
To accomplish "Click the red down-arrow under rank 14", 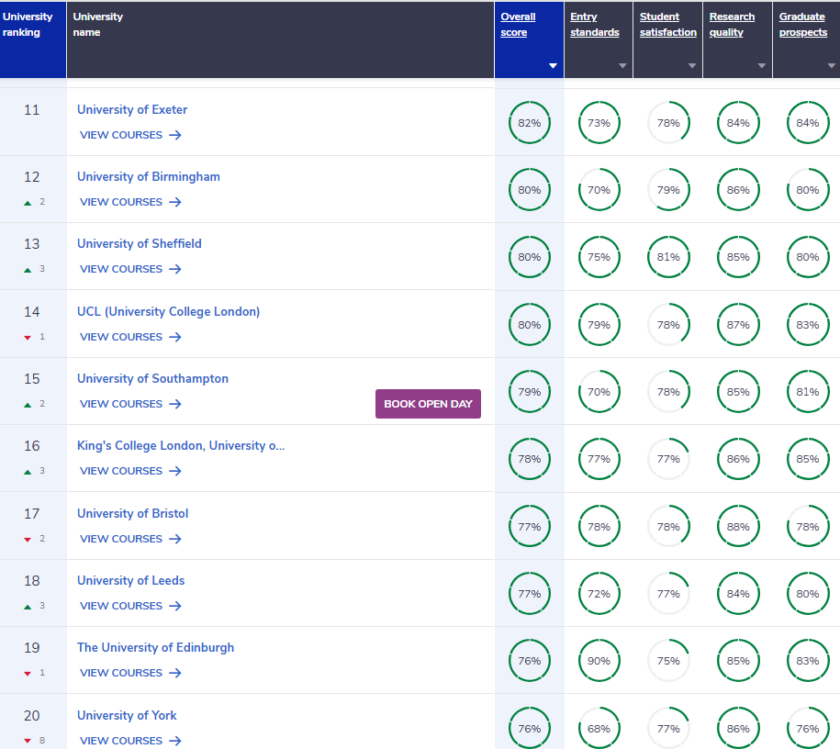I will pyautogui.click(x=28, y=338).
